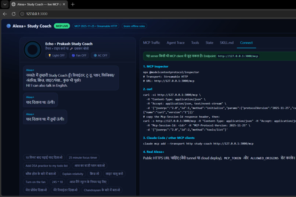296x197 pixels.
Task: Choose the 'Turn on the fan' suggestion chip
Action: (x=36, y=182)
